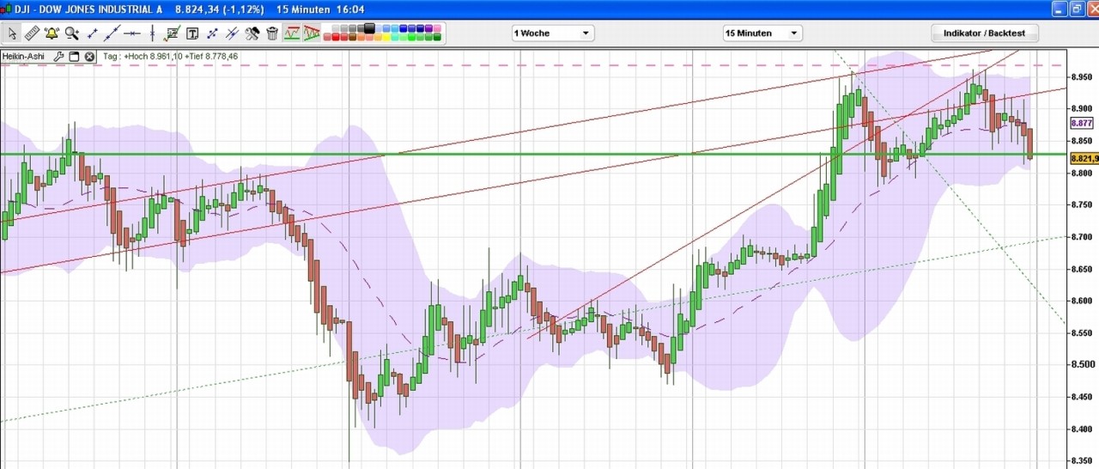Image resolution: width=1099 pixels, height=469 pixels.
Task: Pick the brown color swatch
Action: (x=352, y=37)
